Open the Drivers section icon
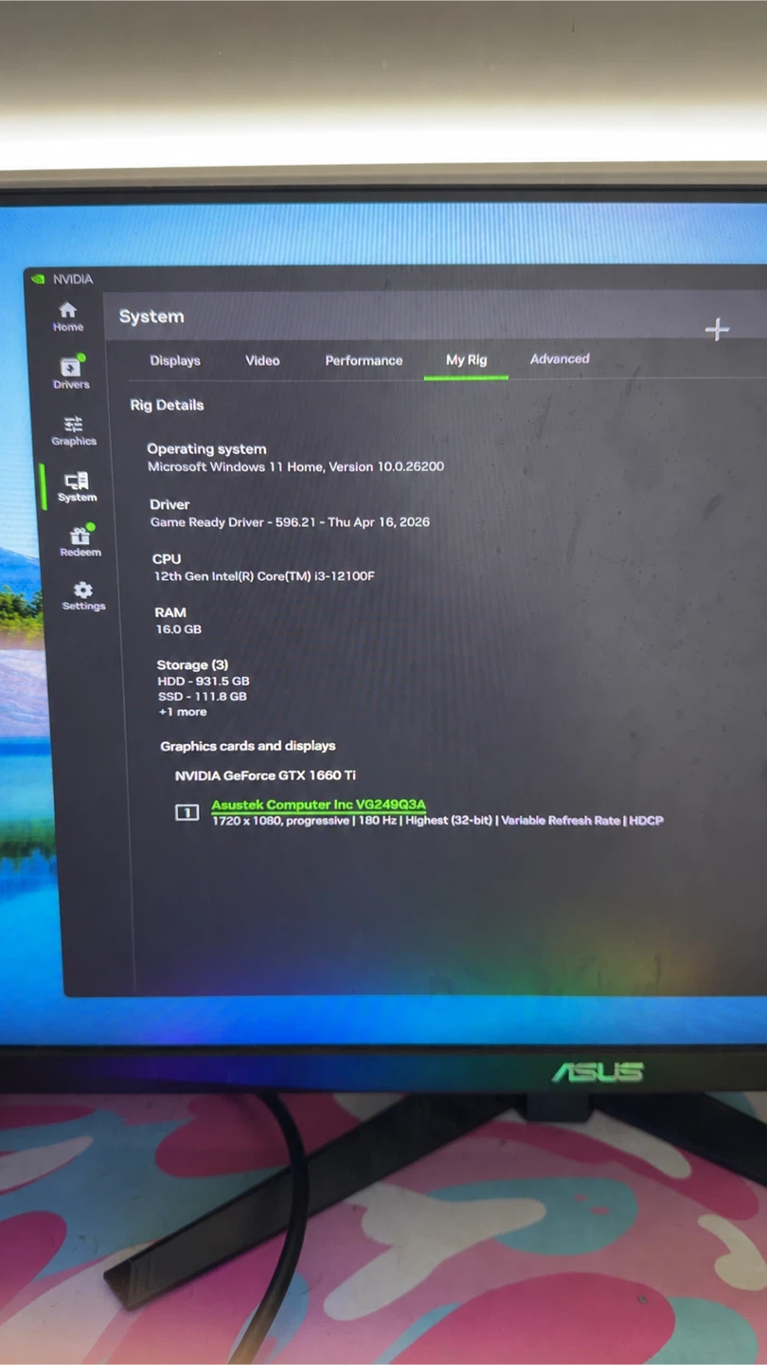 tap(71, 367)
